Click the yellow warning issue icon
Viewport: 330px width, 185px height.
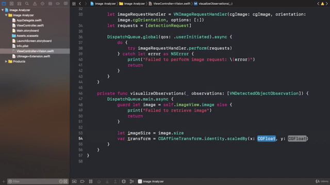pos(322,4)
